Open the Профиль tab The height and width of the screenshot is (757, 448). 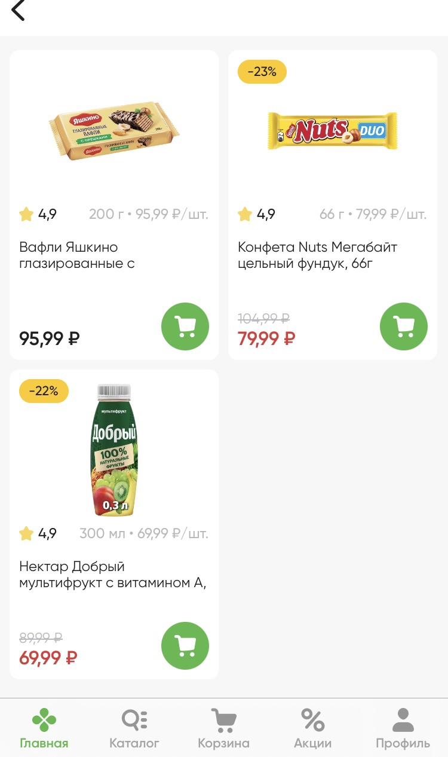(x=403, y=728)
